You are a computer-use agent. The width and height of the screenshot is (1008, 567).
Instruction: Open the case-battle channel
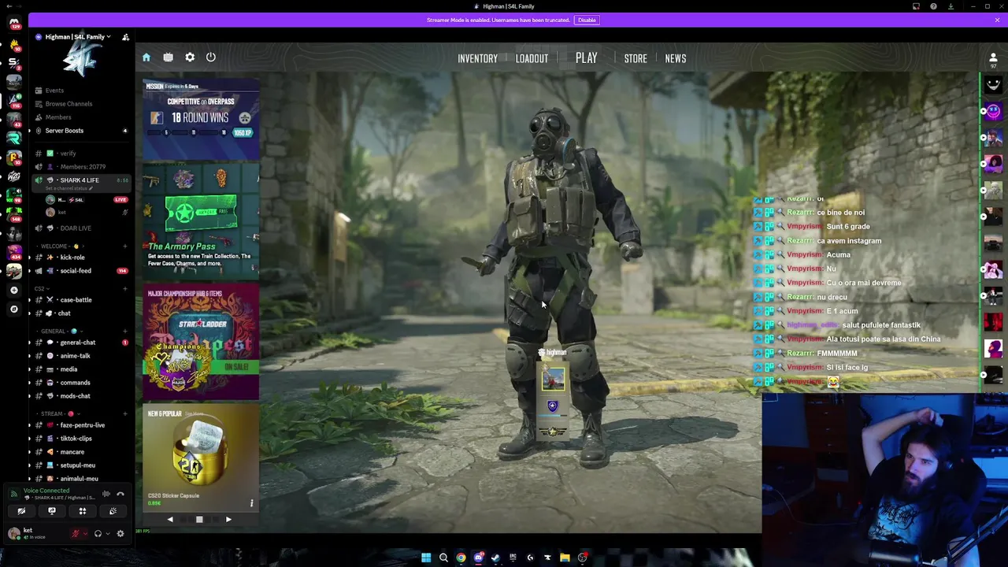coord(76,300)
